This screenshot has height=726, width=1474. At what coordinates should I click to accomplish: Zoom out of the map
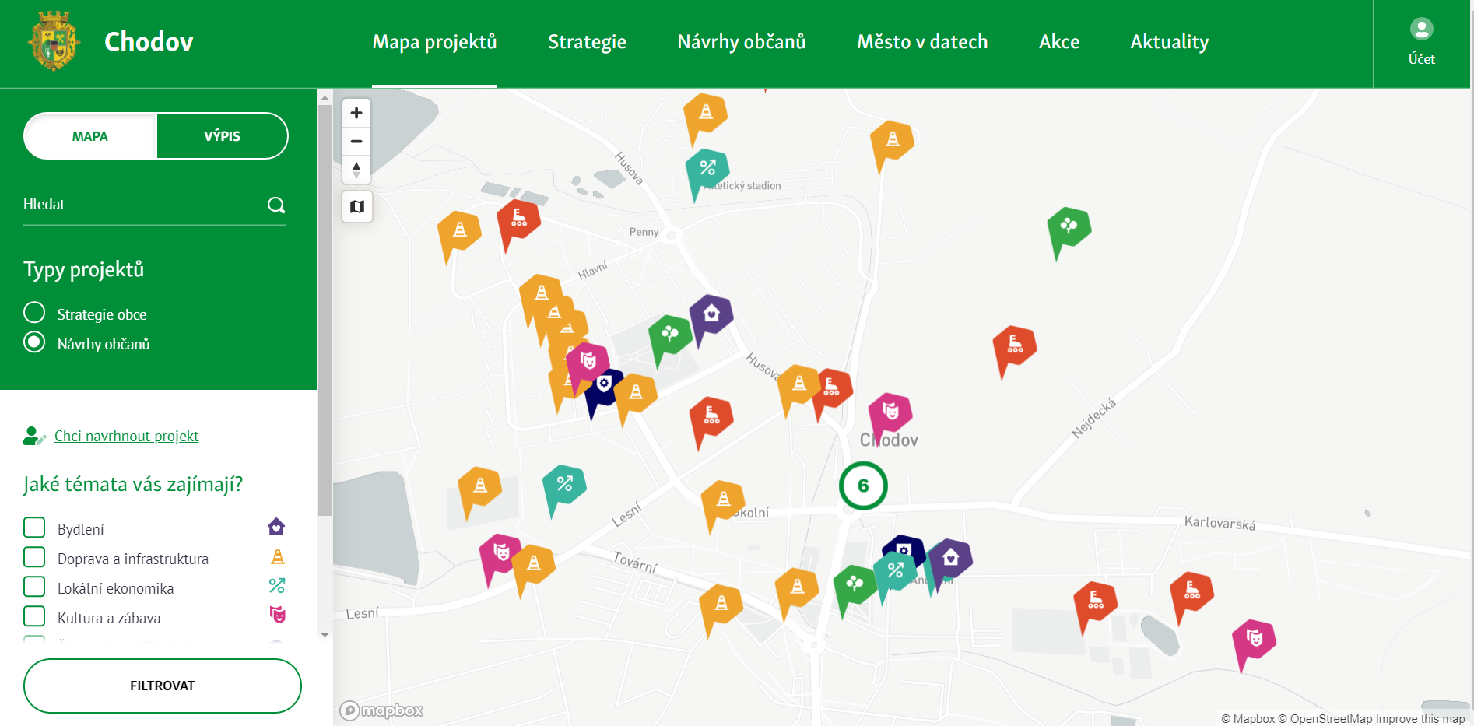coord(356,142)
